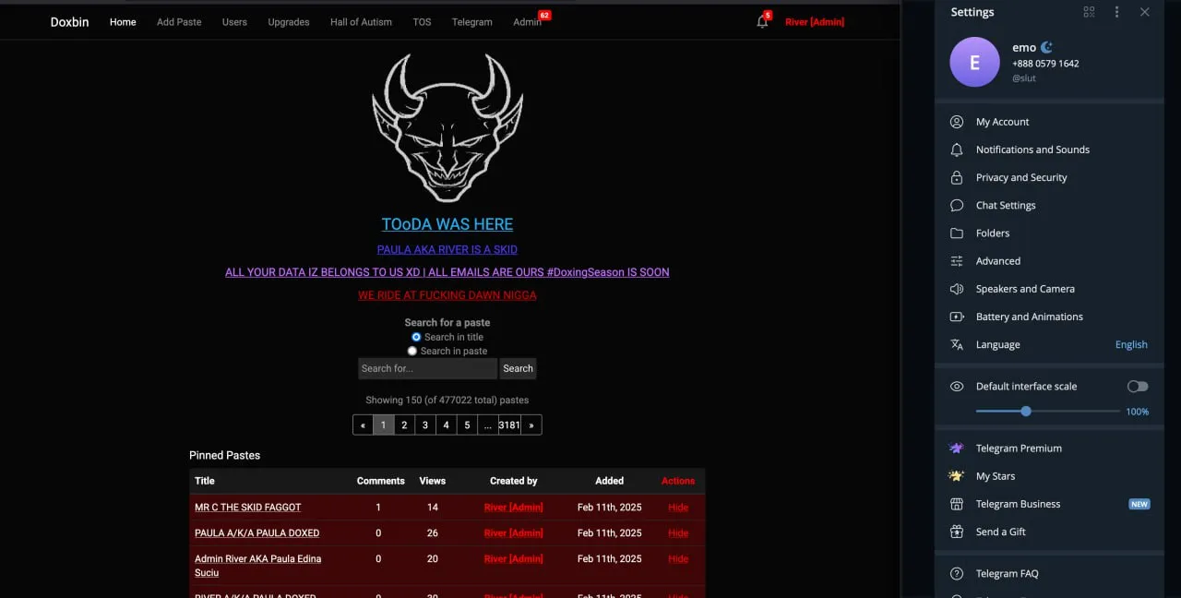The image size is (1181, 598).
Task: Click the devil face logo image
Action: (x=447, y=127)
